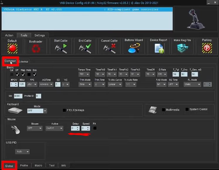Select the Tools tab
Viewport: 219px width, 170px height.
pos(24,35)
